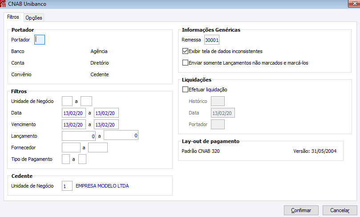Click the starting Lançamento number field
Viewport: 360px width, 217px height.
click(x=79, y=135)
